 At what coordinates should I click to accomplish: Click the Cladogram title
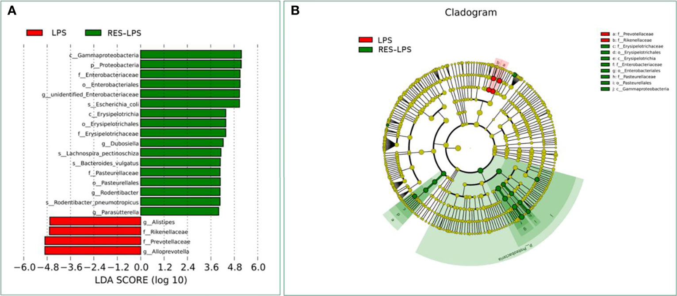(x=470, y=13)
